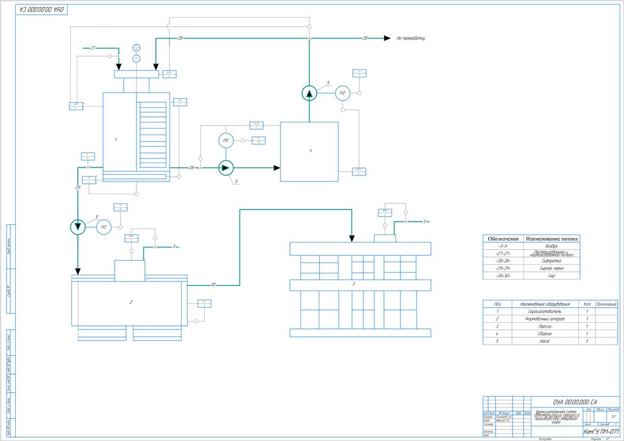Click the 'Примечание' column header
The width and height of the screenshot is (624, 441).
point(606,304)
